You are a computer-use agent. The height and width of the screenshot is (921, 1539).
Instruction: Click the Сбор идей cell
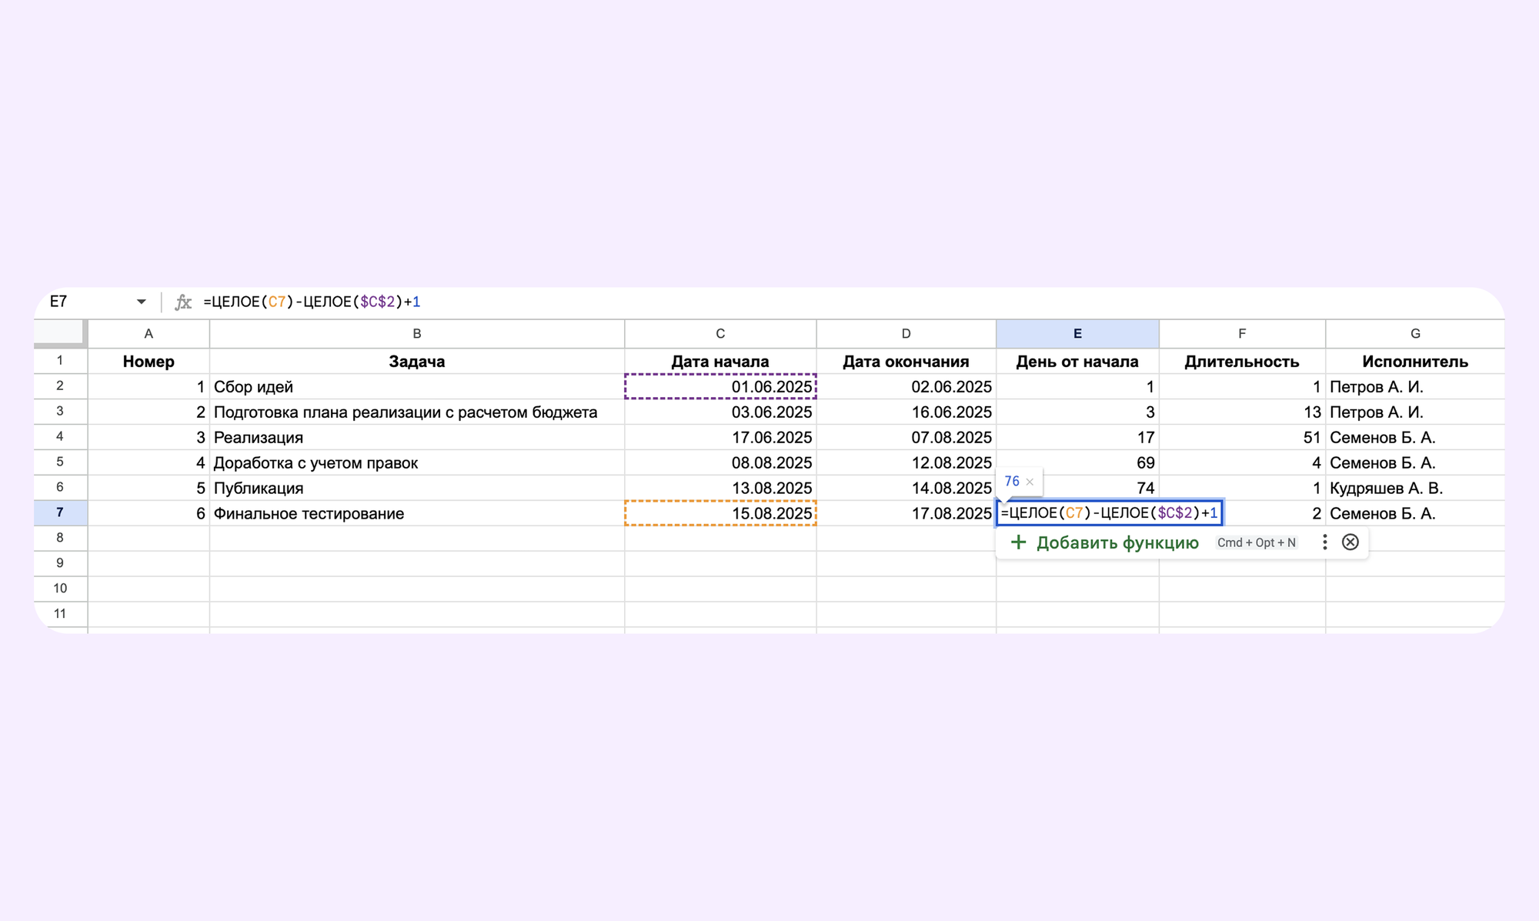point(417,387)
